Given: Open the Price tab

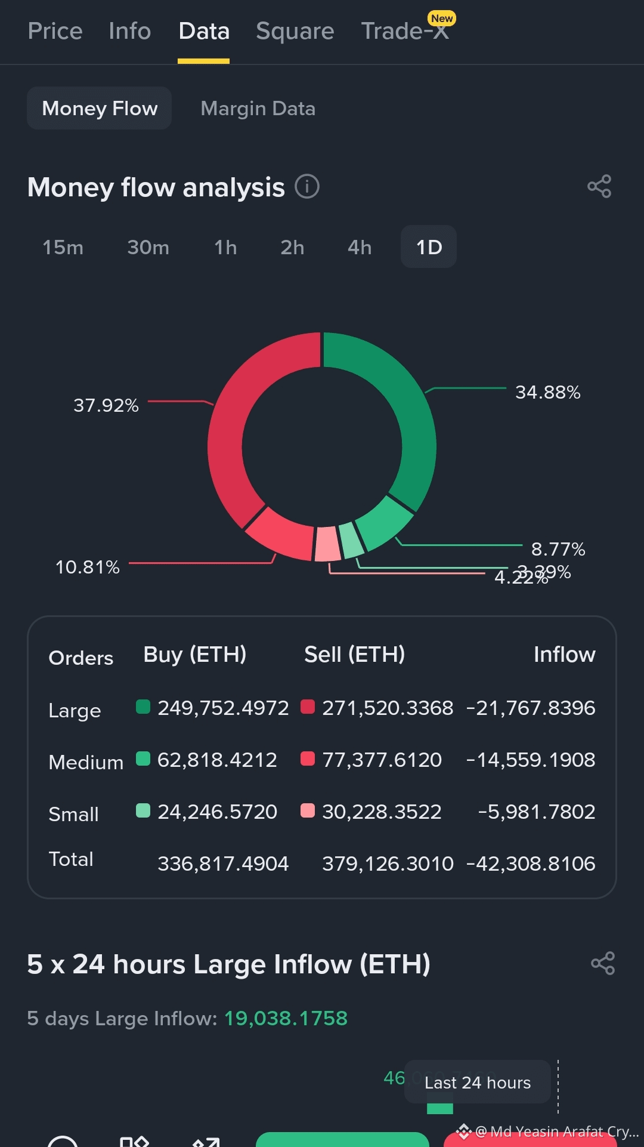Looking at the screenshot, I should (55, 31).
